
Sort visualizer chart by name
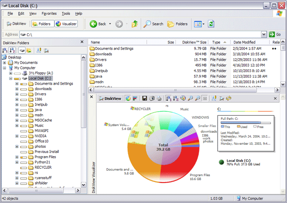tap(176, 98)
